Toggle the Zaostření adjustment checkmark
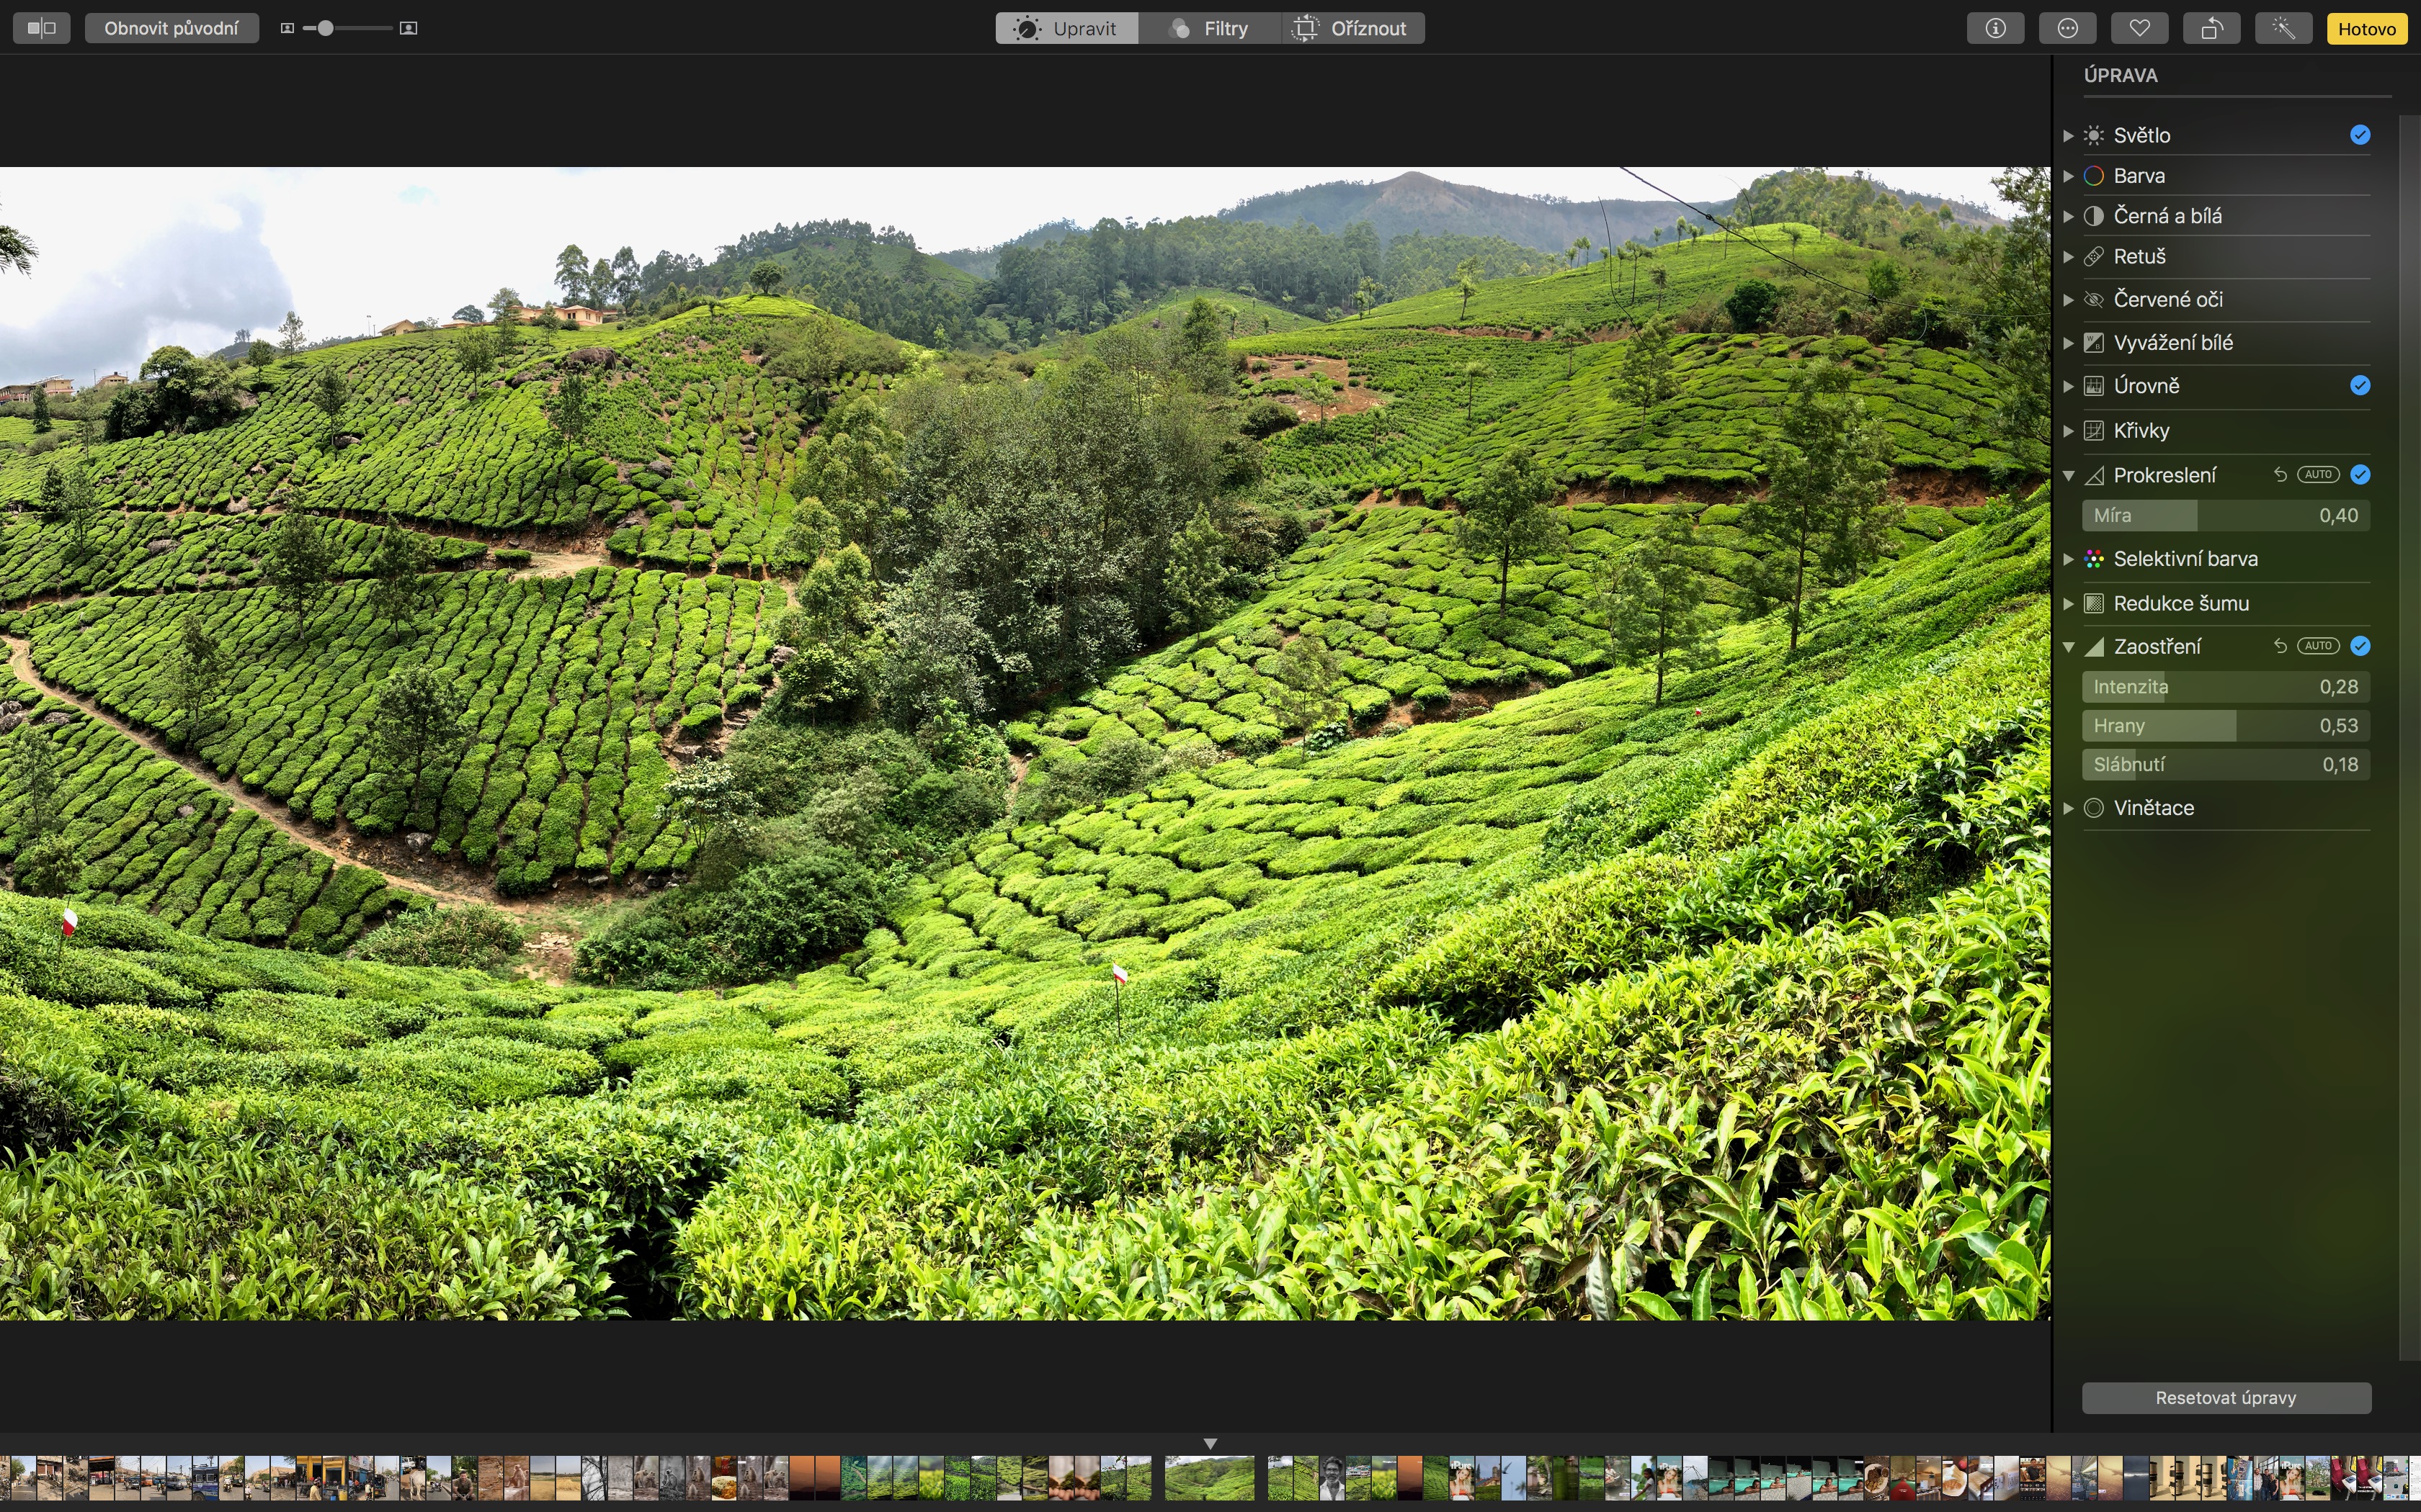Image resolution: width=2421 pixels, height=1512 pixels. coord(2360,646)
